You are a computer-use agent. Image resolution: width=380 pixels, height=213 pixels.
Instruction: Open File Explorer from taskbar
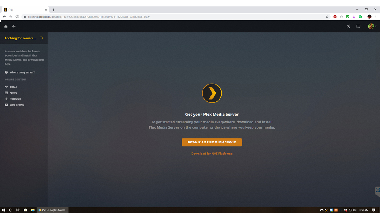point(33,210)
